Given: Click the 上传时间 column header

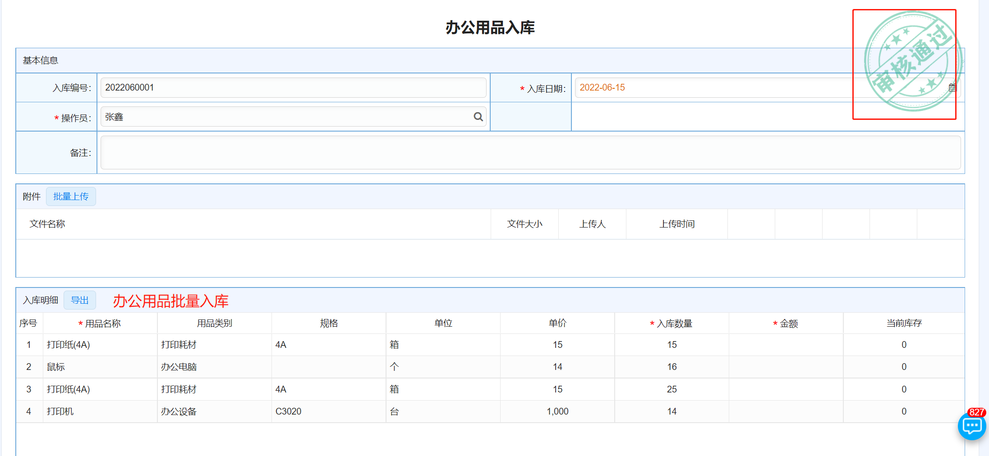Looking at the screenshot, I should click(x=677, y=224).
